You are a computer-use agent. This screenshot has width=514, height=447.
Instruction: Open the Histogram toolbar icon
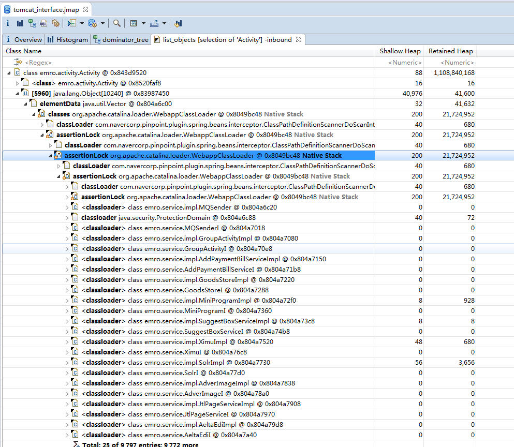click(x=20, y=23)
